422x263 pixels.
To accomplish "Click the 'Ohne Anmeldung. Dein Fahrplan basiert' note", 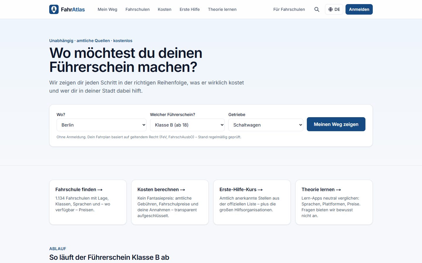I will point(149,137).
